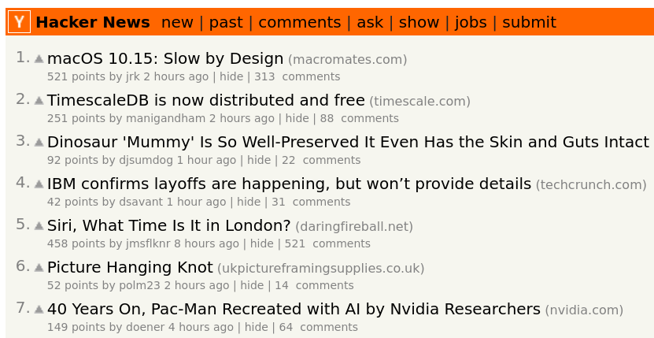Upvote the IBM layoffs story
The height and width of the screenshot is (338, 654).
click(39, 184)
